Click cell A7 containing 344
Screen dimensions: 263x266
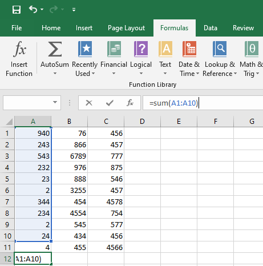tap(33, 201)
